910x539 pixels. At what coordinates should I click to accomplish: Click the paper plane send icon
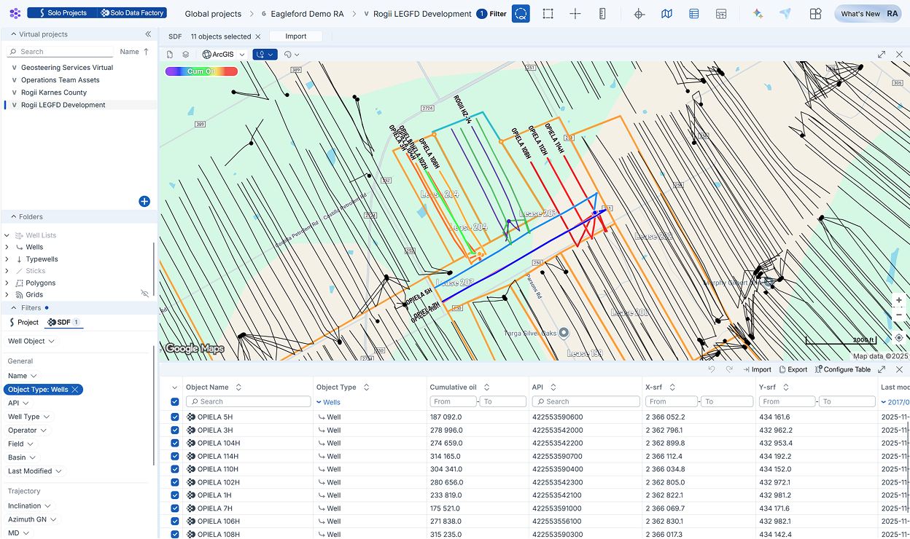(x=785, y=14)
